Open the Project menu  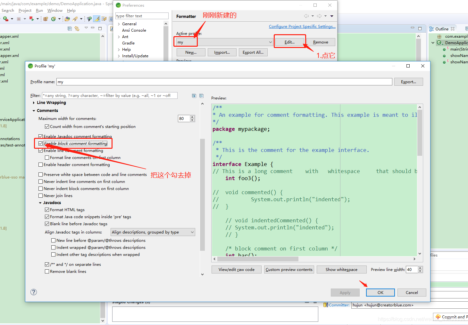pyautogui.click(x=25, y=11)
